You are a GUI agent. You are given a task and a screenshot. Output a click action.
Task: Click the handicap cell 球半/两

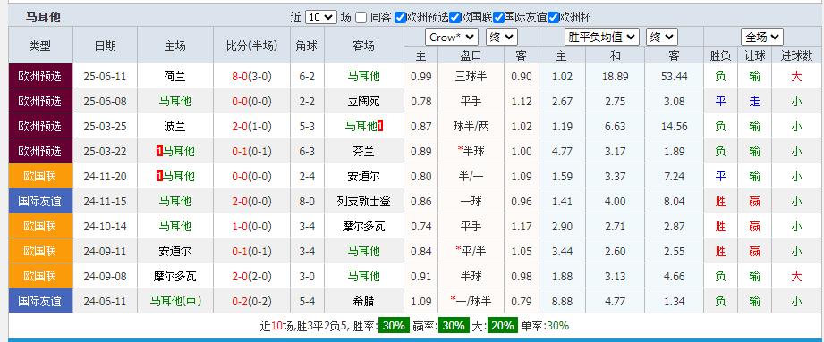pyautogui.click(x=471, y=127)
